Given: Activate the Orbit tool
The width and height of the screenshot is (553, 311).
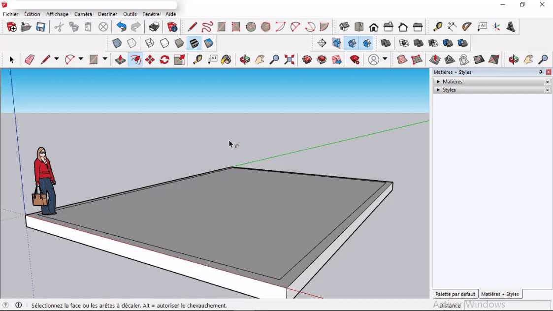Looking at the screenshot, I should pos(244,59).
